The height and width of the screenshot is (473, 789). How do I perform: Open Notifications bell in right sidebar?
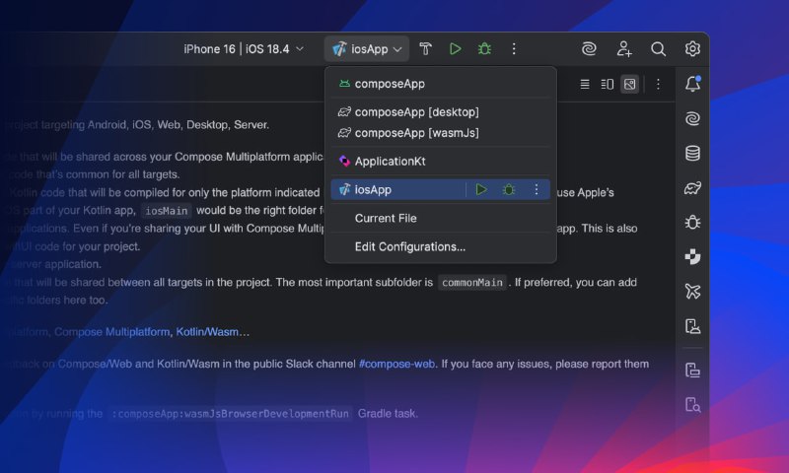point(693,84)
